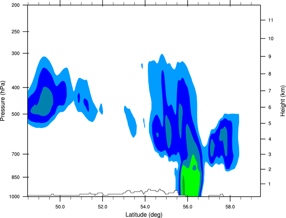Click the Pressure (hPa) axis title
The width and height of the screenshot is (286, 218).
point(3,101)
